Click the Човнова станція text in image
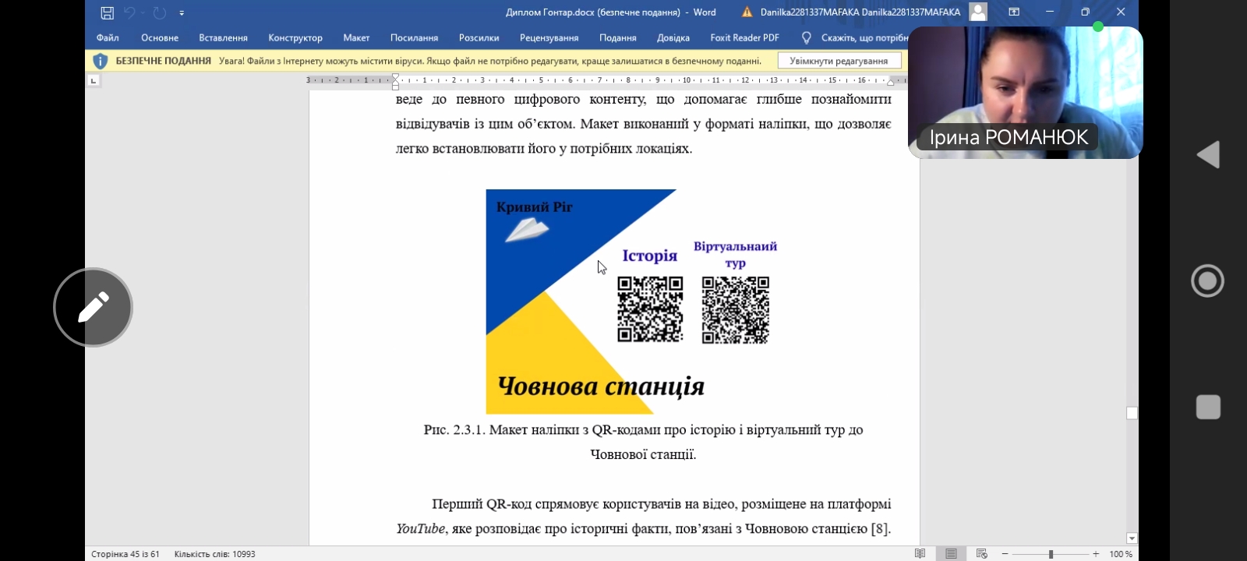The height and width of the screenshot is (561, 1247). pyautogui.click(x=601, y=386)
